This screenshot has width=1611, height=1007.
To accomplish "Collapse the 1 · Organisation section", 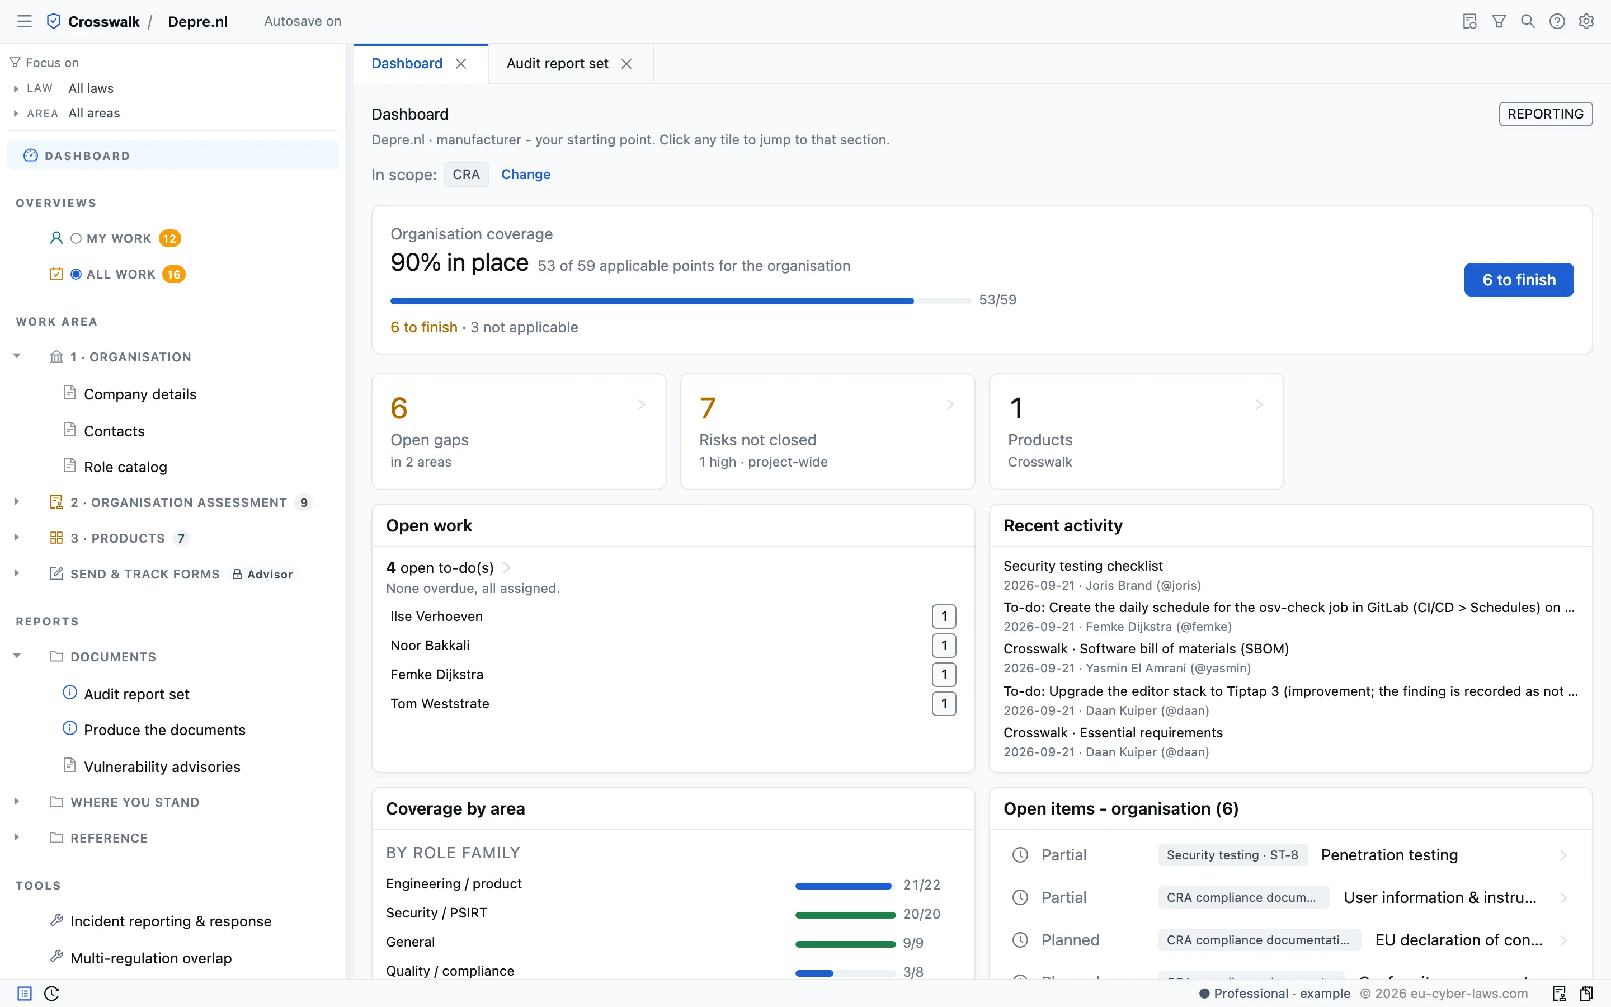I will 17,356.
